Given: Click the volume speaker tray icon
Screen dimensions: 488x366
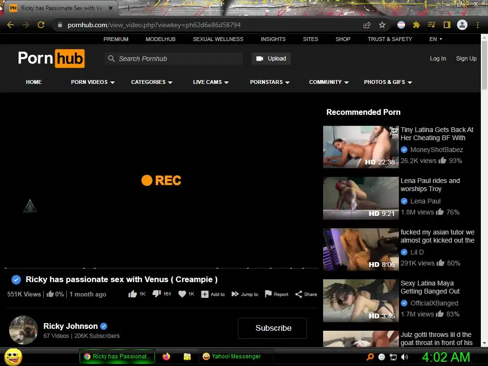Looking at the screenshot, I should tap(405, 357).
